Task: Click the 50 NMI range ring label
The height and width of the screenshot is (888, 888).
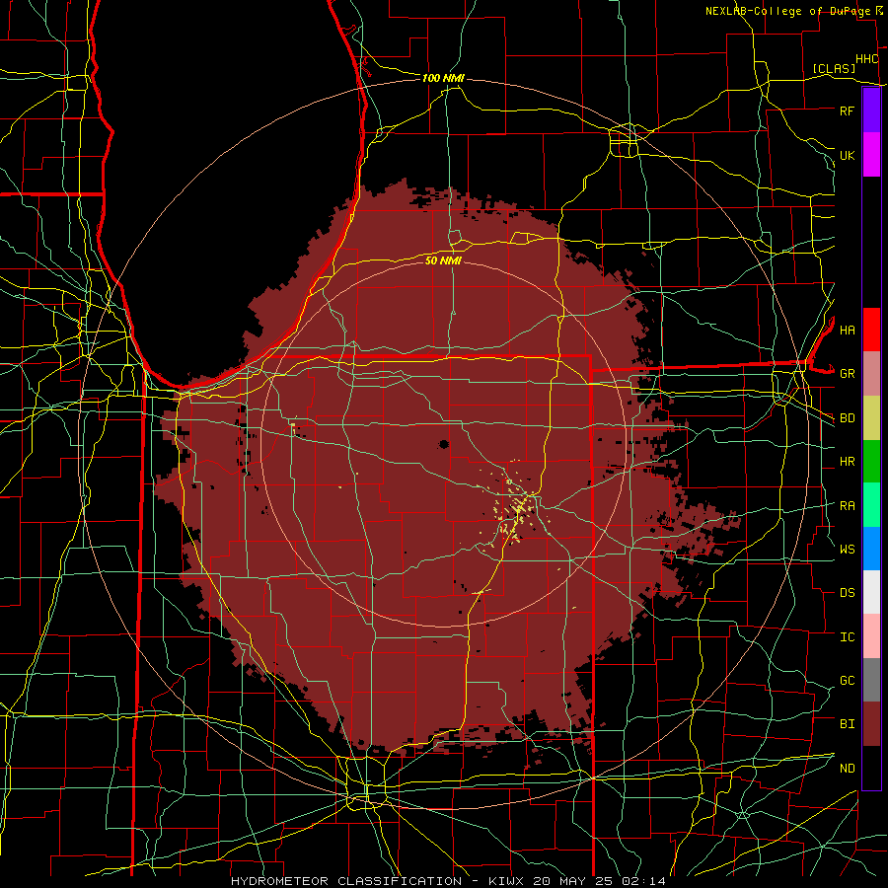Action: coord(443,260)
